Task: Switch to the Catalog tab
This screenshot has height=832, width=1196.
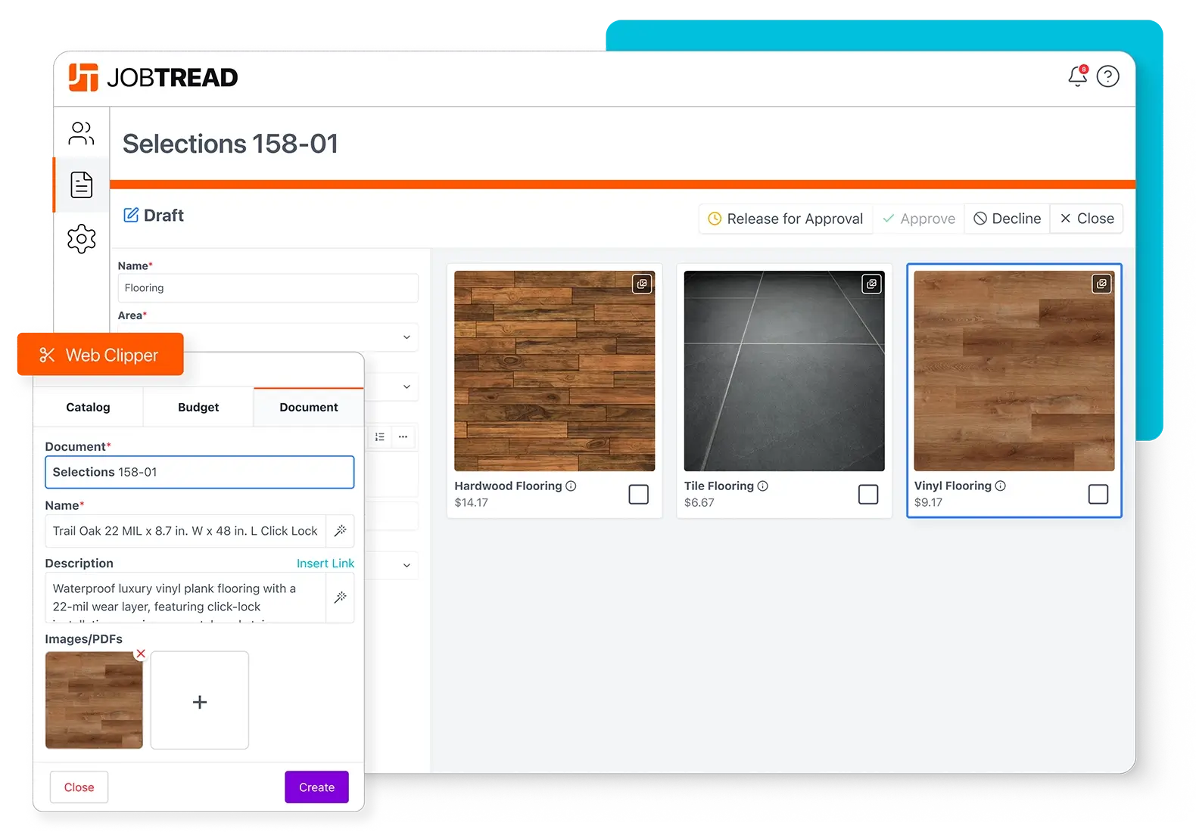Action: tap(88, 407)
